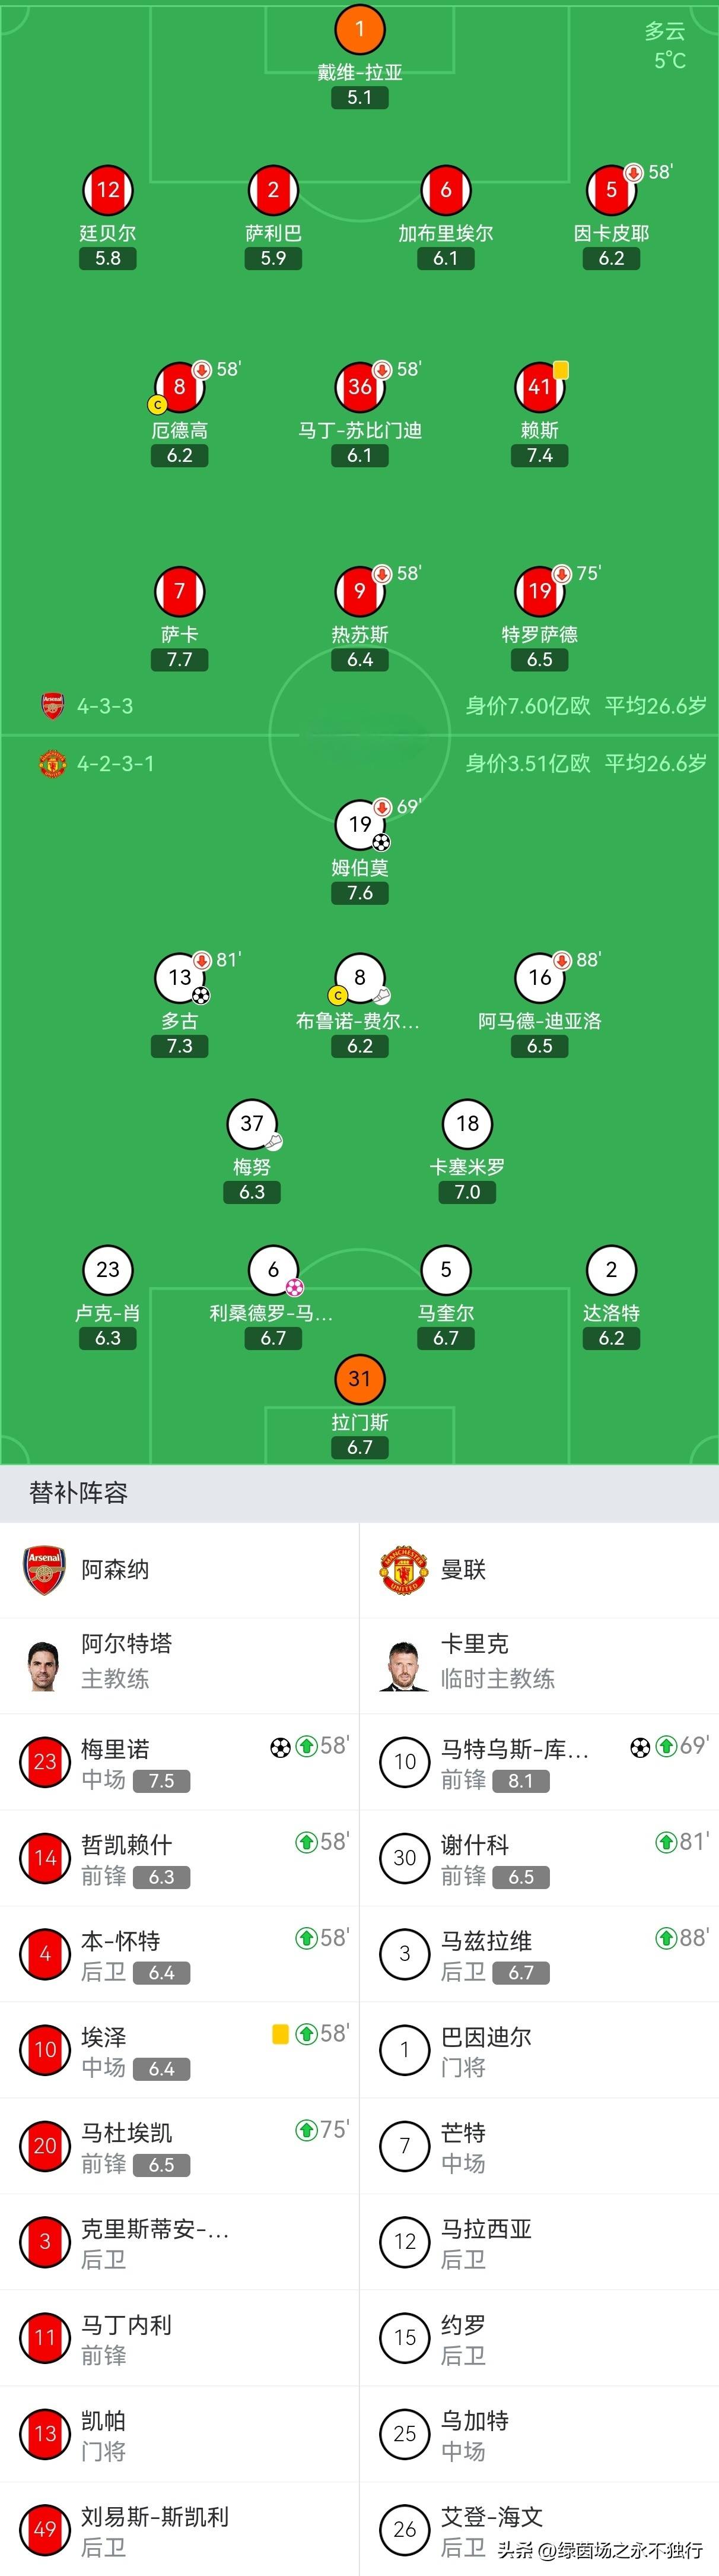Open 萨卡's player profile circle

tap(179, 591)
